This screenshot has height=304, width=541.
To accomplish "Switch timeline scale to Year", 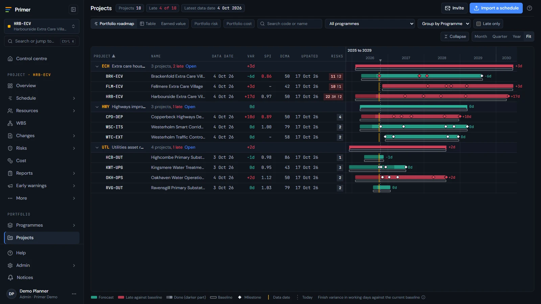I will coord(517,36).
